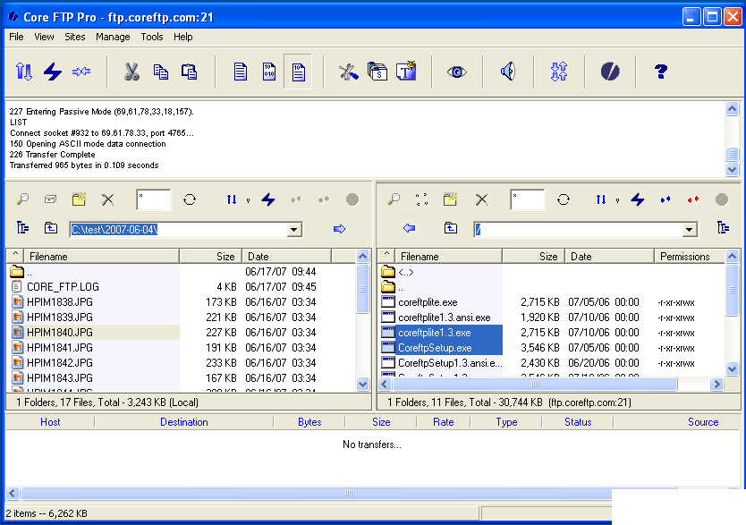The width and height of the screenshot is (746, 525).
Task: Select CORE_FTP.LOG in local list
Action: (x=63, y=287)
